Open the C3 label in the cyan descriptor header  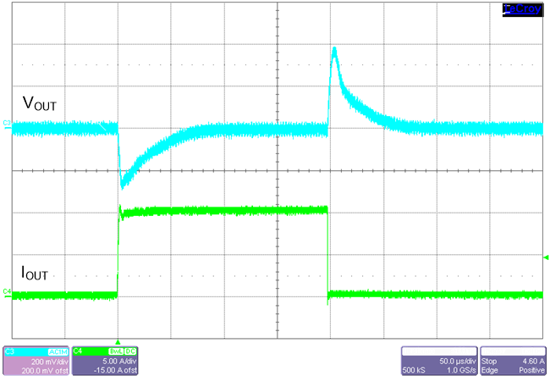click(10, 351)
